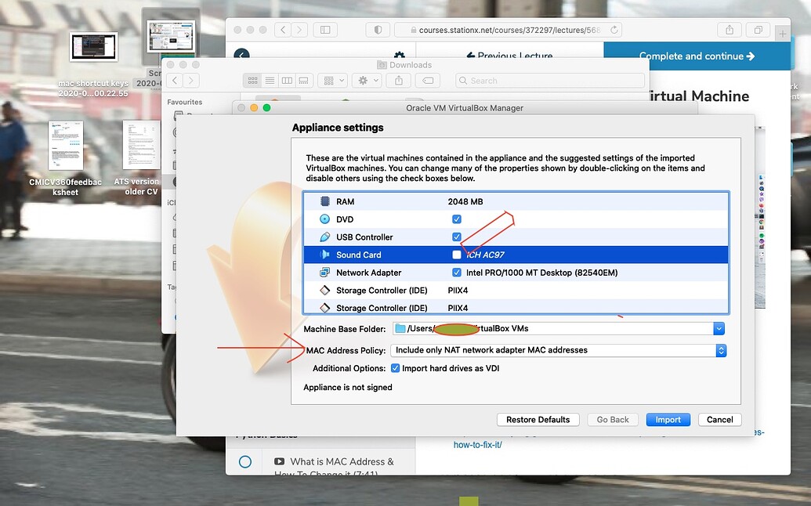The height and width of the screenshot is (506, 811).
Task: Uncheck the Network Adapter checkbox
Action: pyautogui.click(x=457, y=273)
